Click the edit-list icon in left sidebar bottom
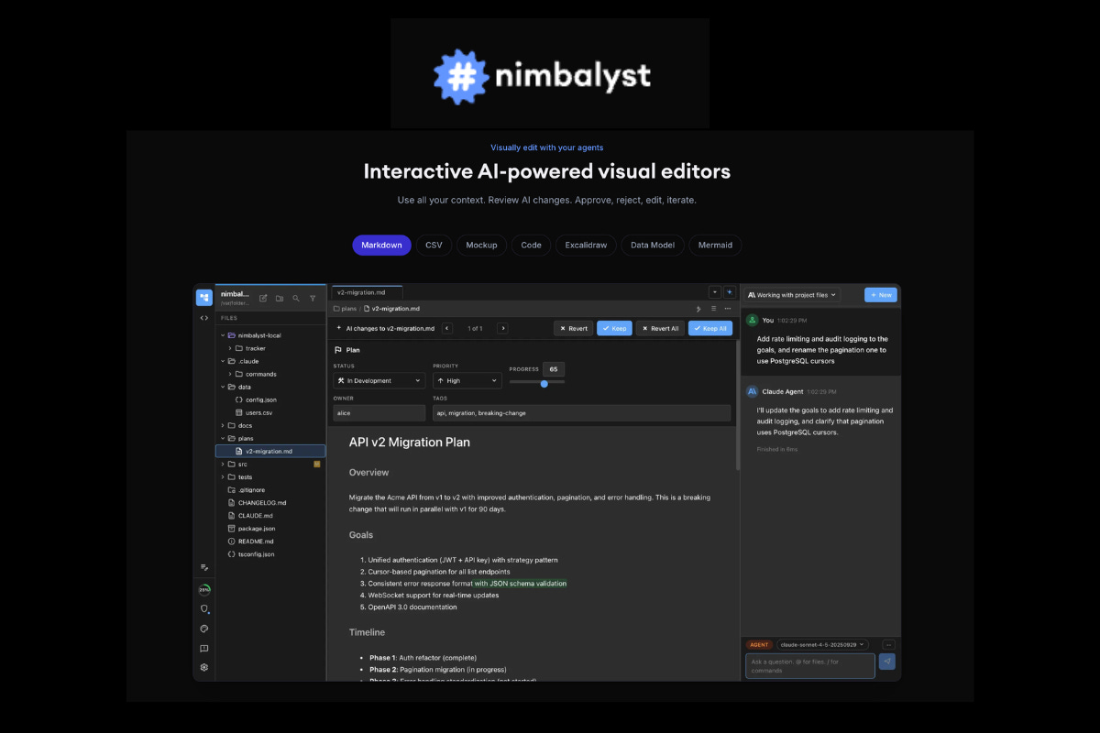Image resolution: width=1100 pixels, height=733 pixels. [x=203, y=567]
